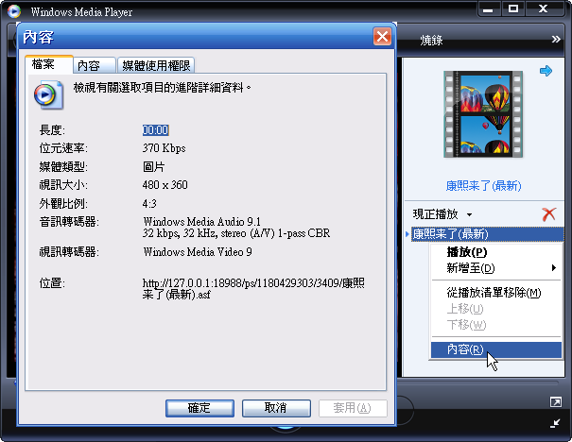Open the 現正播放 dropdown arrow

coord(470,214)
